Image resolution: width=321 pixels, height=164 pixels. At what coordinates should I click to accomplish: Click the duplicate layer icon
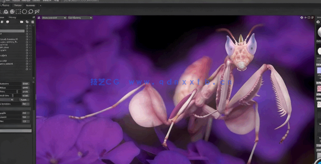(27, 22)
